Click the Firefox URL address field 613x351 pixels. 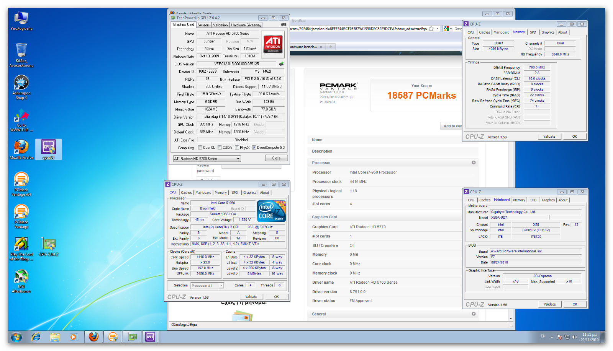click(358, 29)
